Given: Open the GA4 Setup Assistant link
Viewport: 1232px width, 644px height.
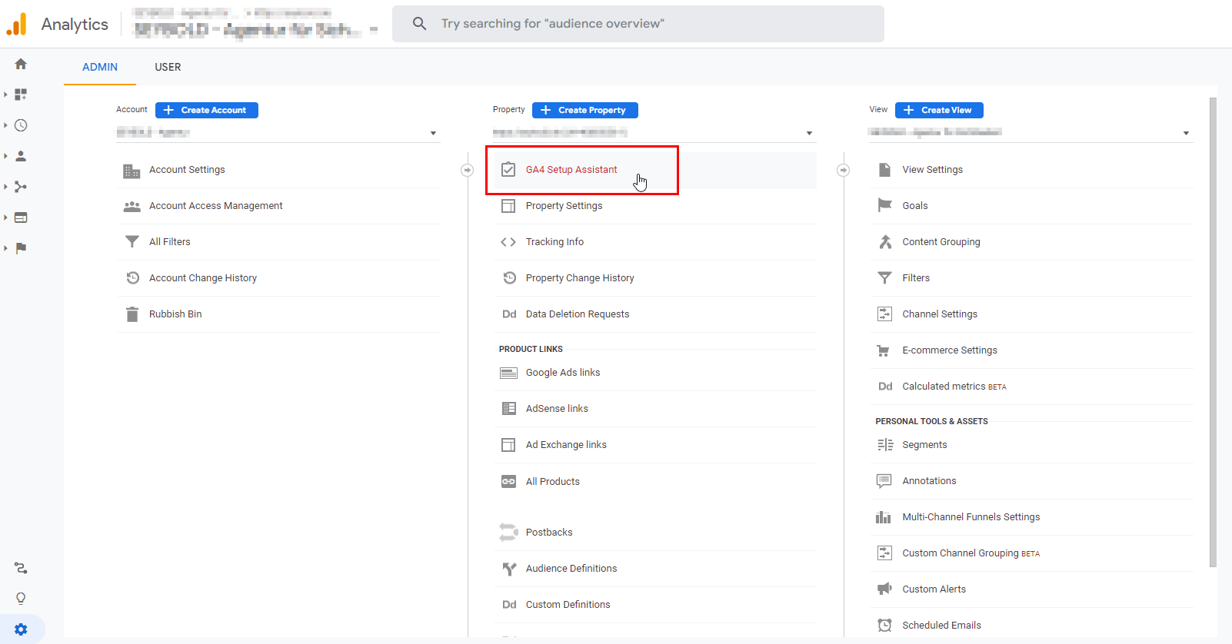Looking at the screenshot, I should click(x=571, y=170).
